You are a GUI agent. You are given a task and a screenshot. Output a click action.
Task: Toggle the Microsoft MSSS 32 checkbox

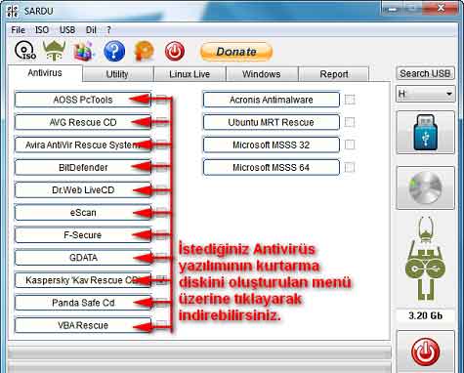pos(350,145)
